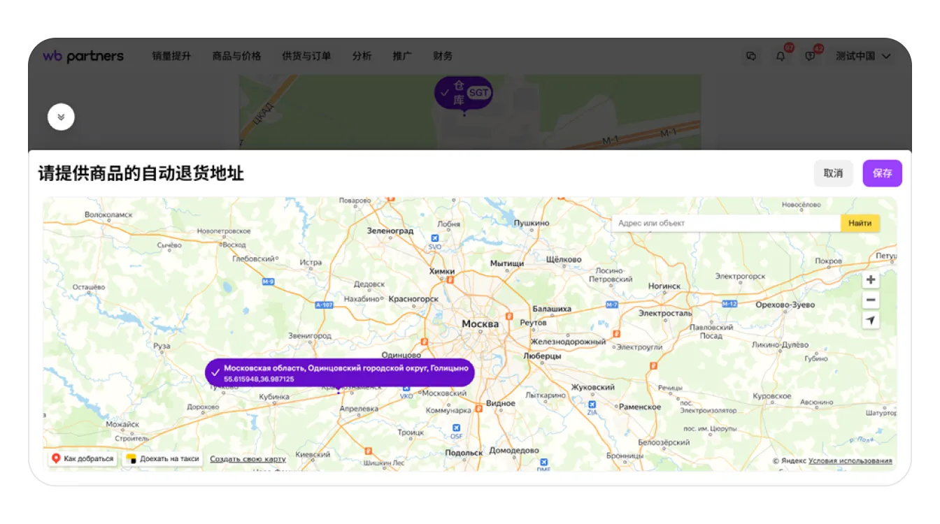Open the 供货与订单 menu
The image size is (940, 524).
point(306,57)
